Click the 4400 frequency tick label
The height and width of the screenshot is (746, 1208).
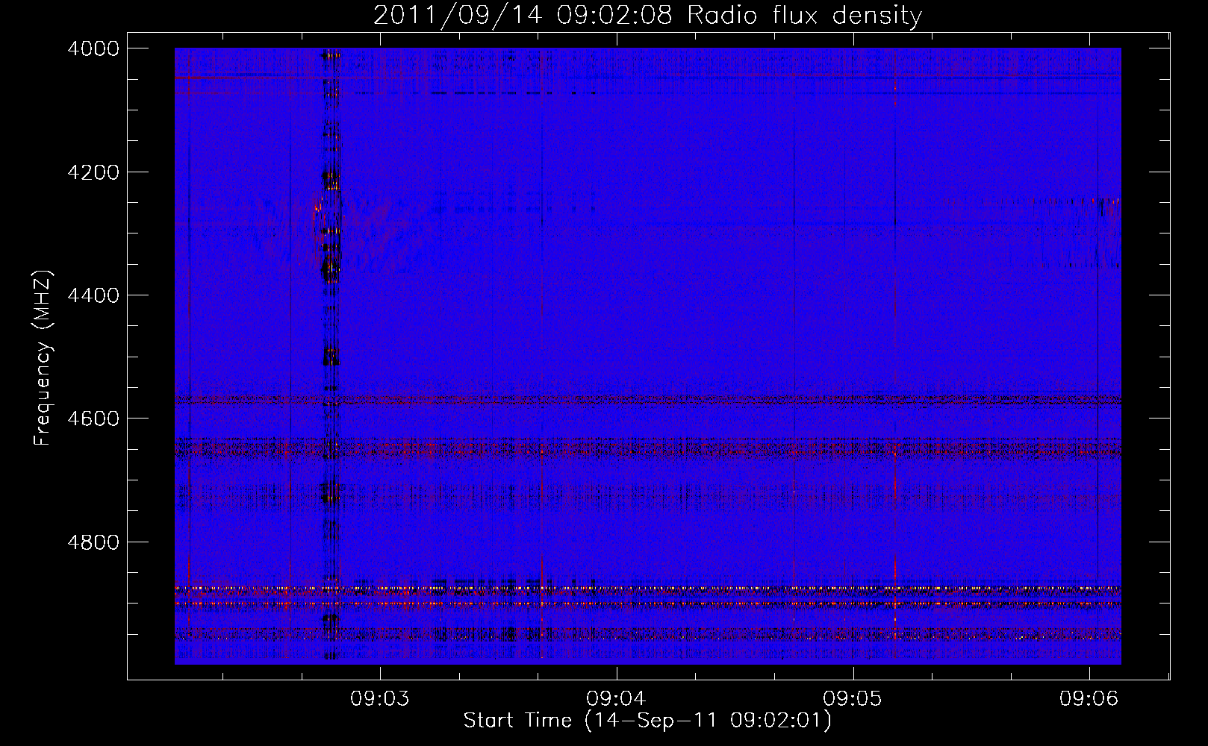coord(93,295)
